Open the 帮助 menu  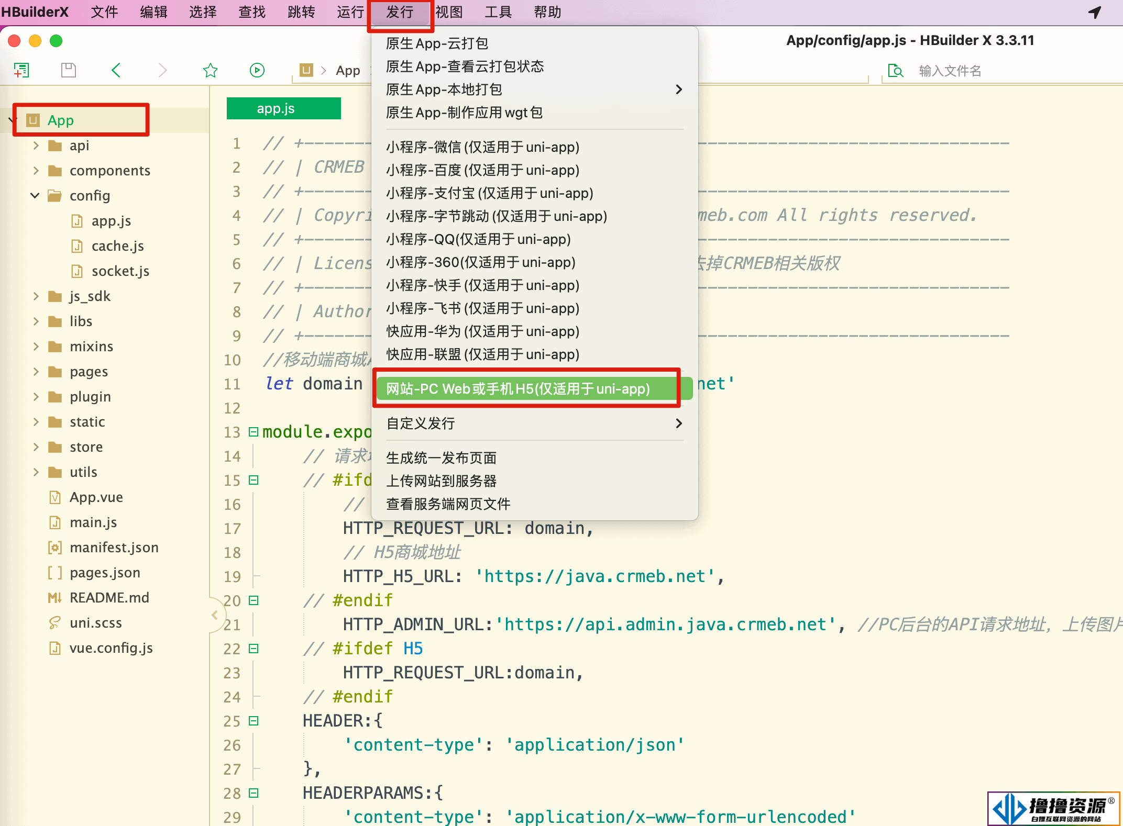[547, 12]
